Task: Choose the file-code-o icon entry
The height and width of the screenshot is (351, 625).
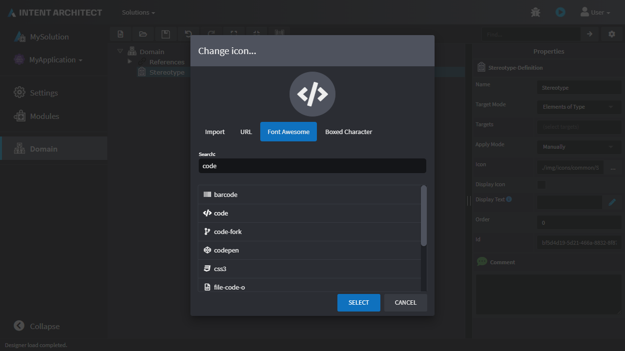Action: point(309,286)
